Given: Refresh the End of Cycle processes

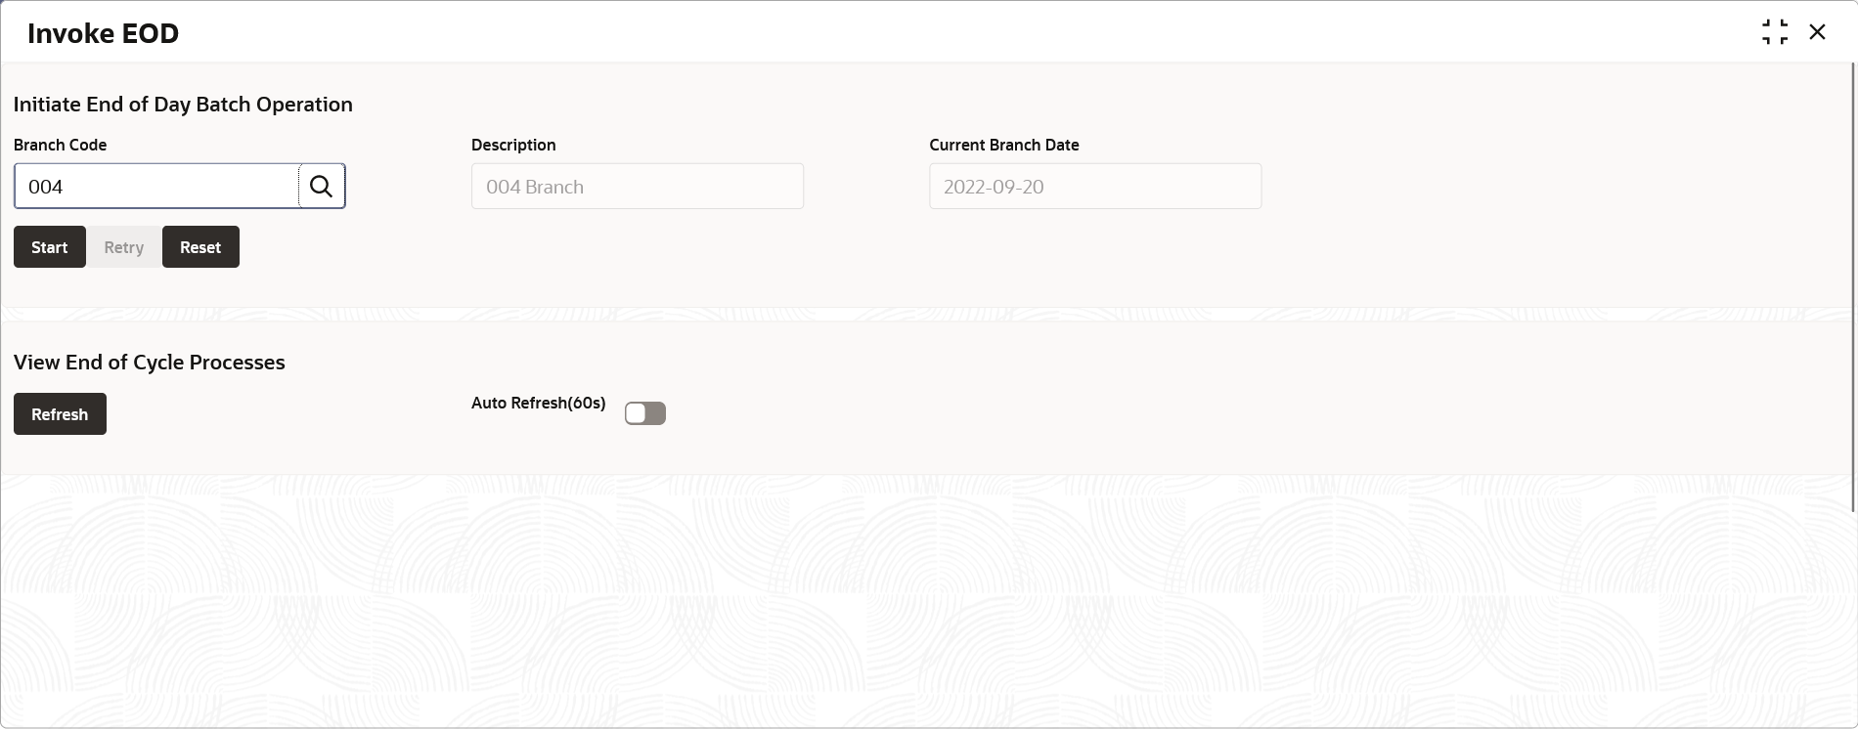Looking at the screenshot, I should pos(60,413).
